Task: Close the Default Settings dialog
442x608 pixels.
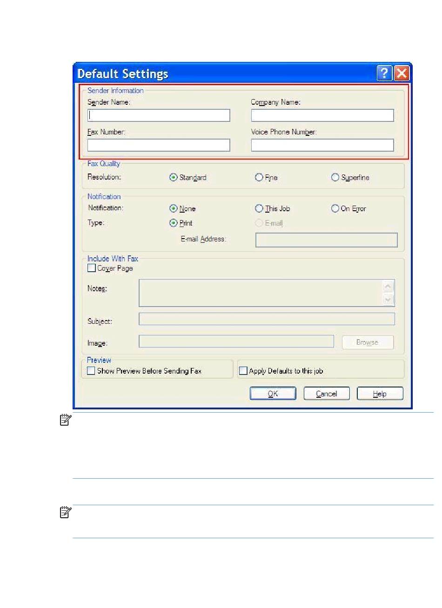Action: pyautogui.click(x=401, y=73)
